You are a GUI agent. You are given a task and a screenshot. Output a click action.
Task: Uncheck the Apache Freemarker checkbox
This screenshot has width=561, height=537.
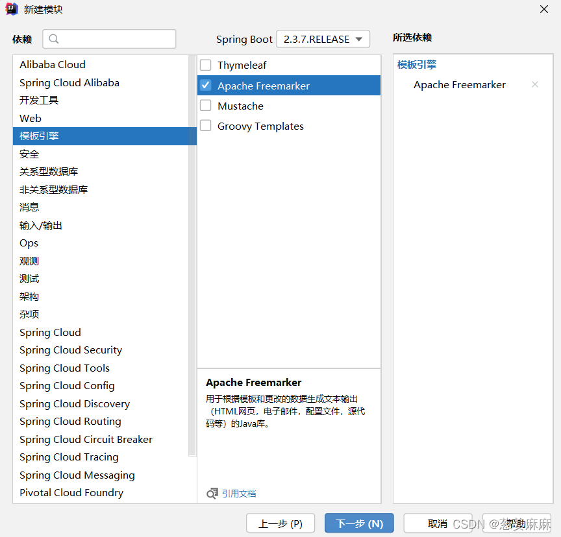point(205,86)
